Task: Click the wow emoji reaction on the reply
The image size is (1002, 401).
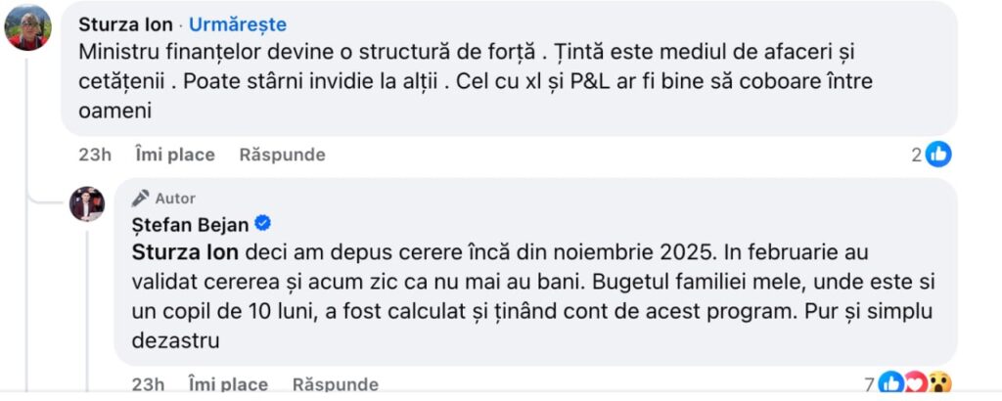Action: pyautogui.click(x=937, y=382)
